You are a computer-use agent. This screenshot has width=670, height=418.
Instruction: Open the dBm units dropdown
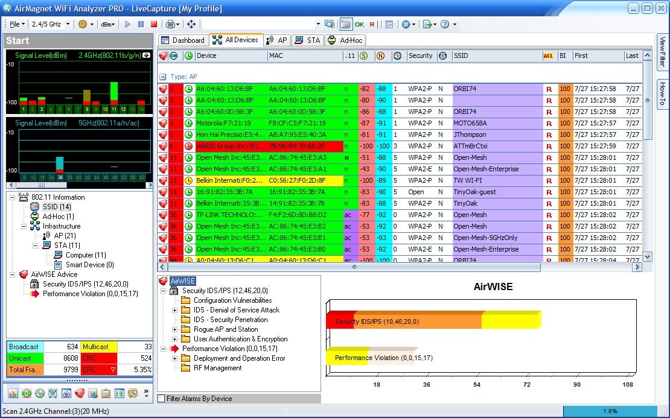click(107, 24)
